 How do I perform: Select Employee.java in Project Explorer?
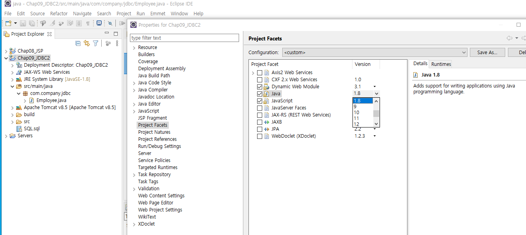(x=51, y=100)
